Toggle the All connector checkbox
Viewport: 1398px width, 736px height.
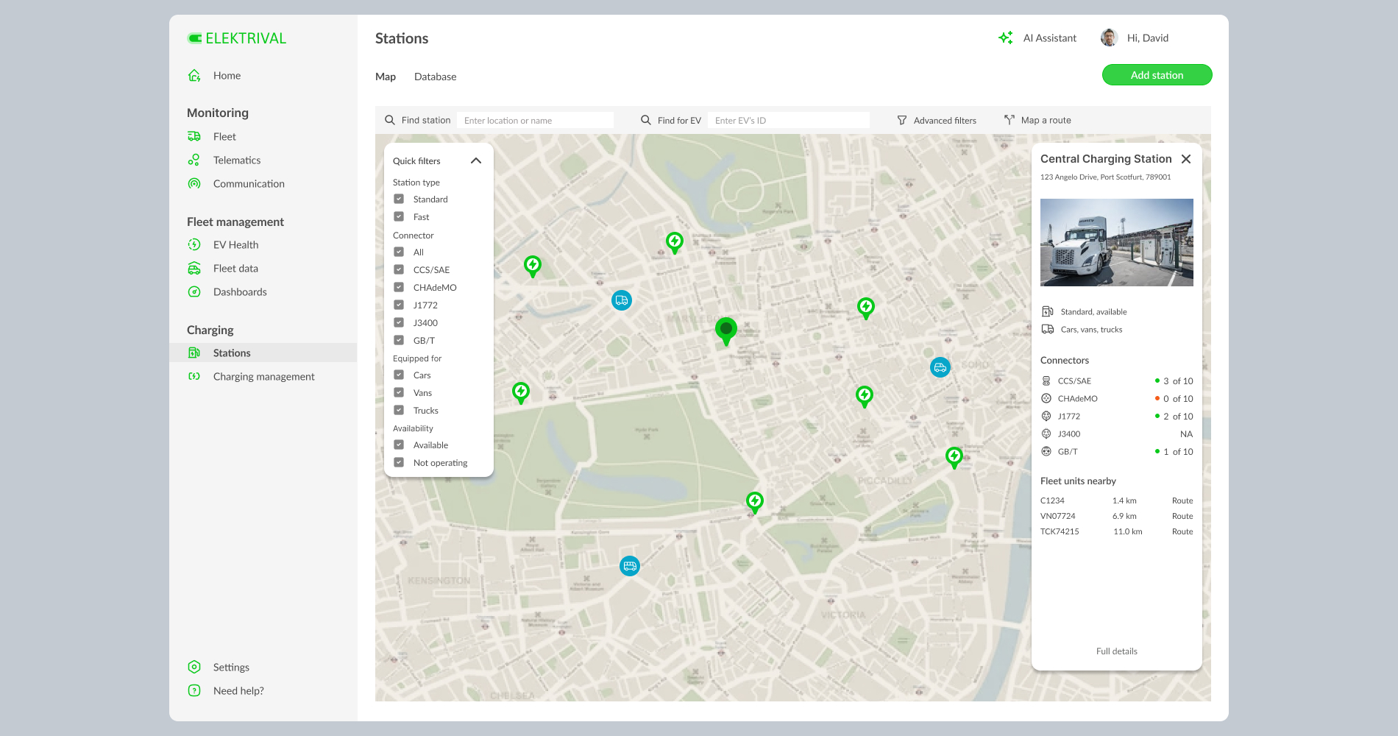(399, 252)
